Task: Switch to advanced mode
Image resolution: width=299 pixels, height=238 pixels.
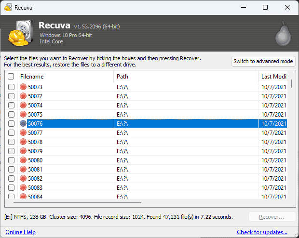Action: click(x=263, y=61)
